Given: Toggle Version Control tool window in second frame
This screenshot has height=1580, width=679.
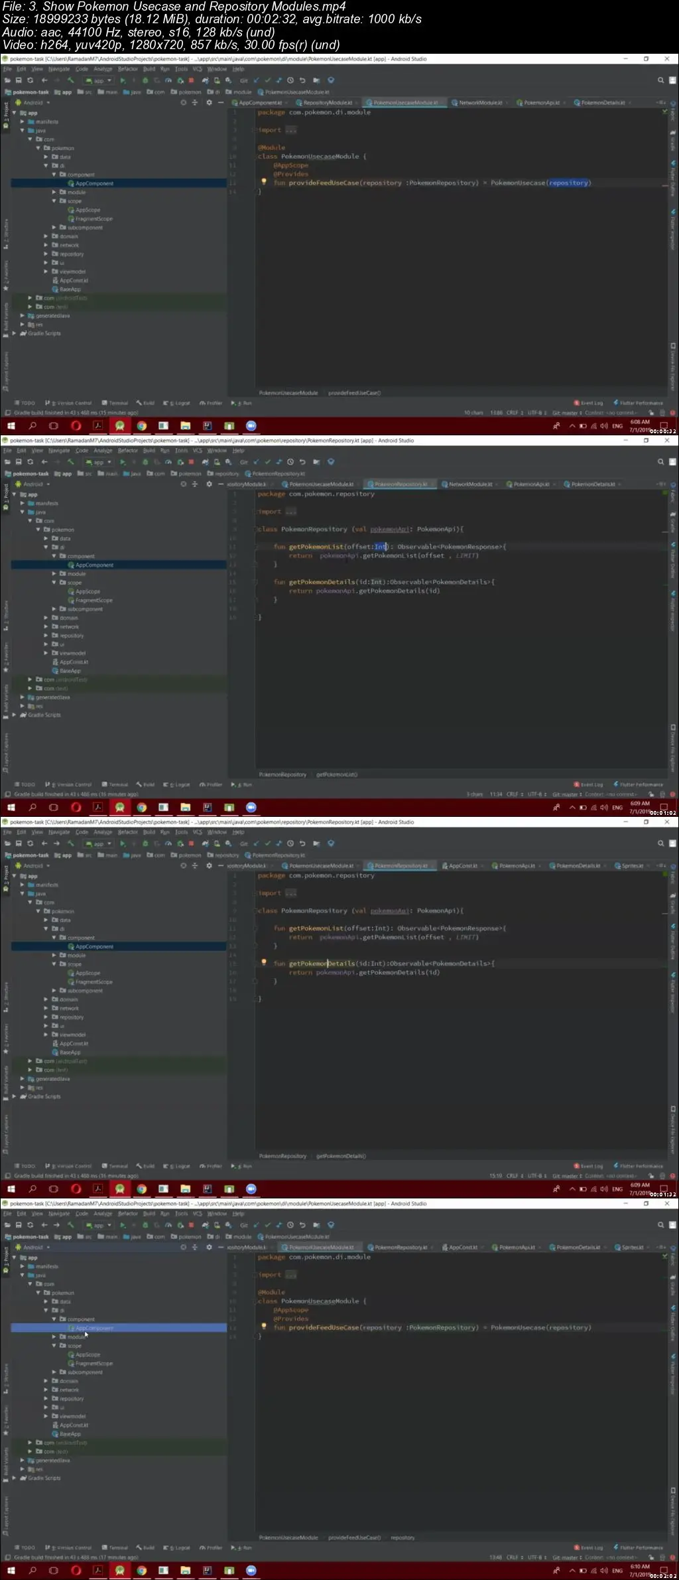Looking at the screenshot, I should coord(69,784).
